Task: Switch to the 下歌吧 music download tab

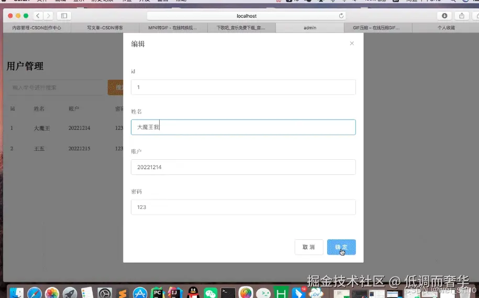Action: tap(241, 28)
